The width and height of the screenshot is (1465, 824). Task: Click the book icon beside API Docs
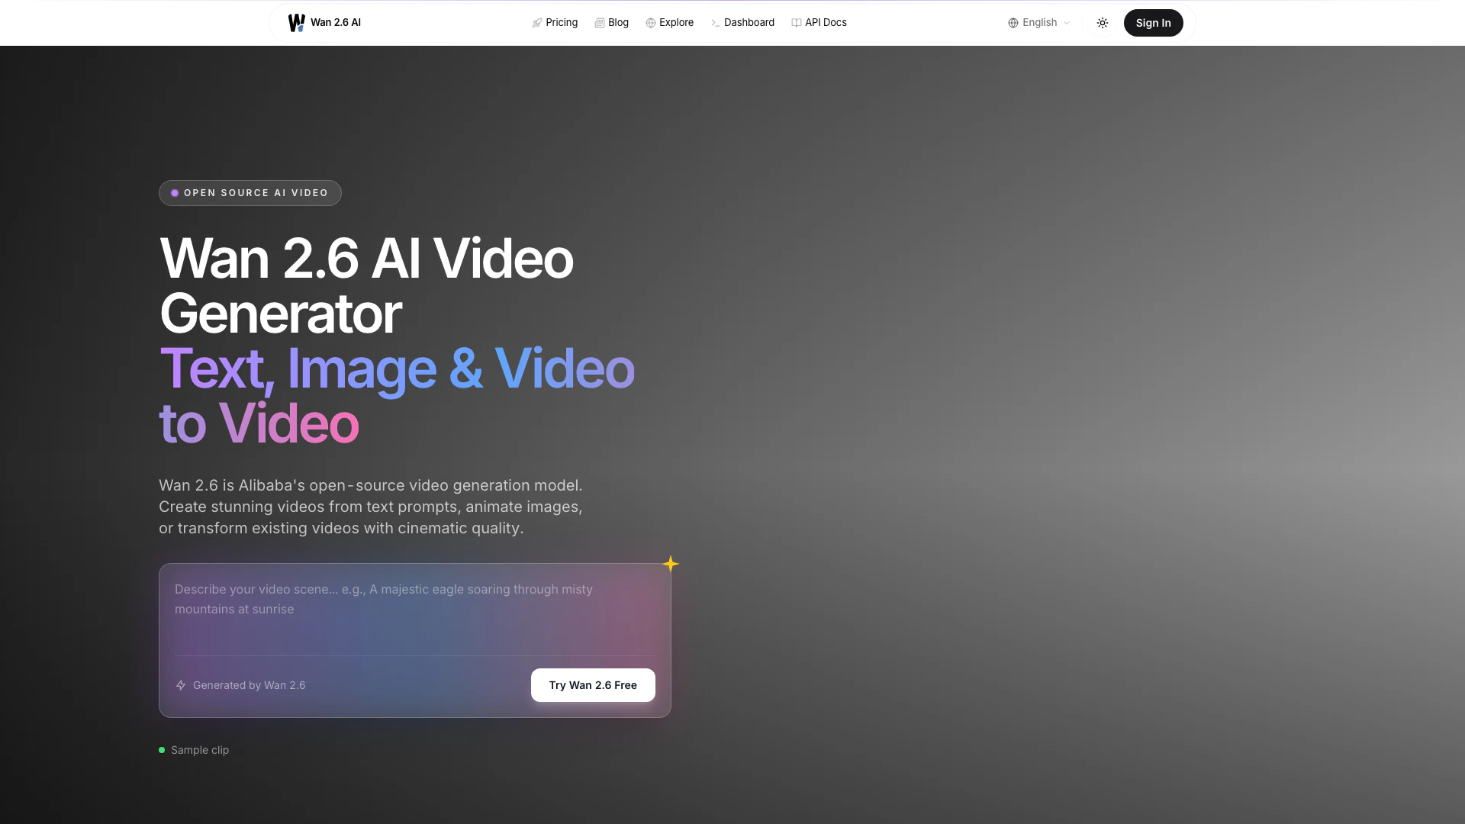[797, 23]
